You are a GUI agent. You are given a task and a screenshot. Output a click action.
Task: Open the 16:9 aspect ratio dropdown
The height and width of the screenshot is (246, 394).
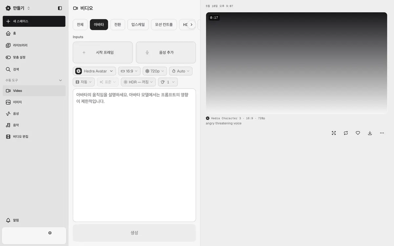129,71
